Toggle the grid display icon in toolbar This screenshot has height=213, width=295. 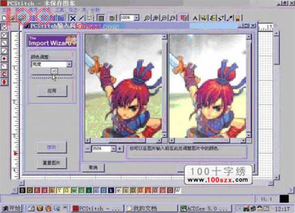point(101,18)
